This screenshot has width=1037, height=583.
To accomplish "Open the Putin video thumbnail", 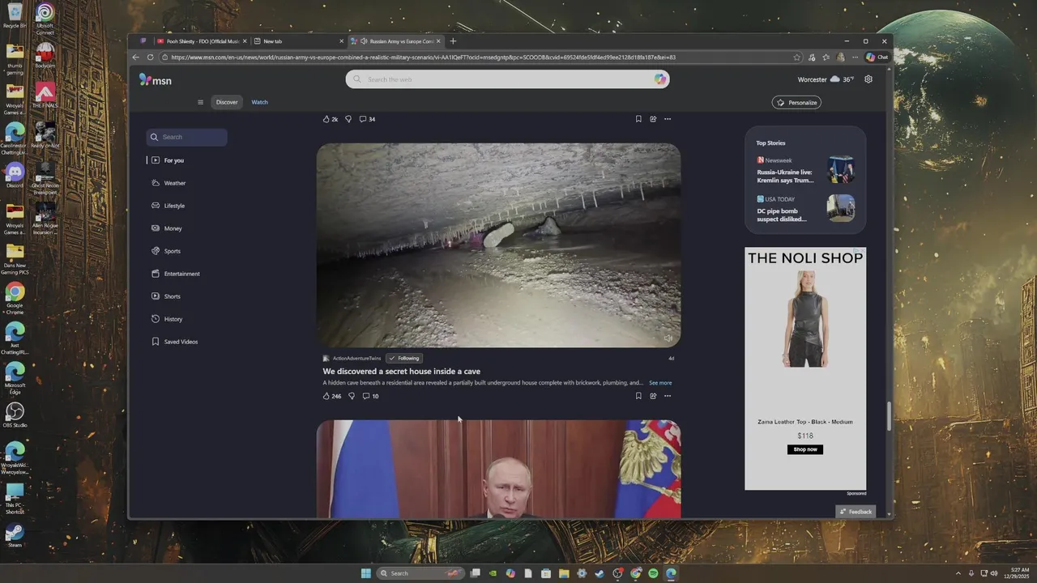I will (x=498, y=469).
